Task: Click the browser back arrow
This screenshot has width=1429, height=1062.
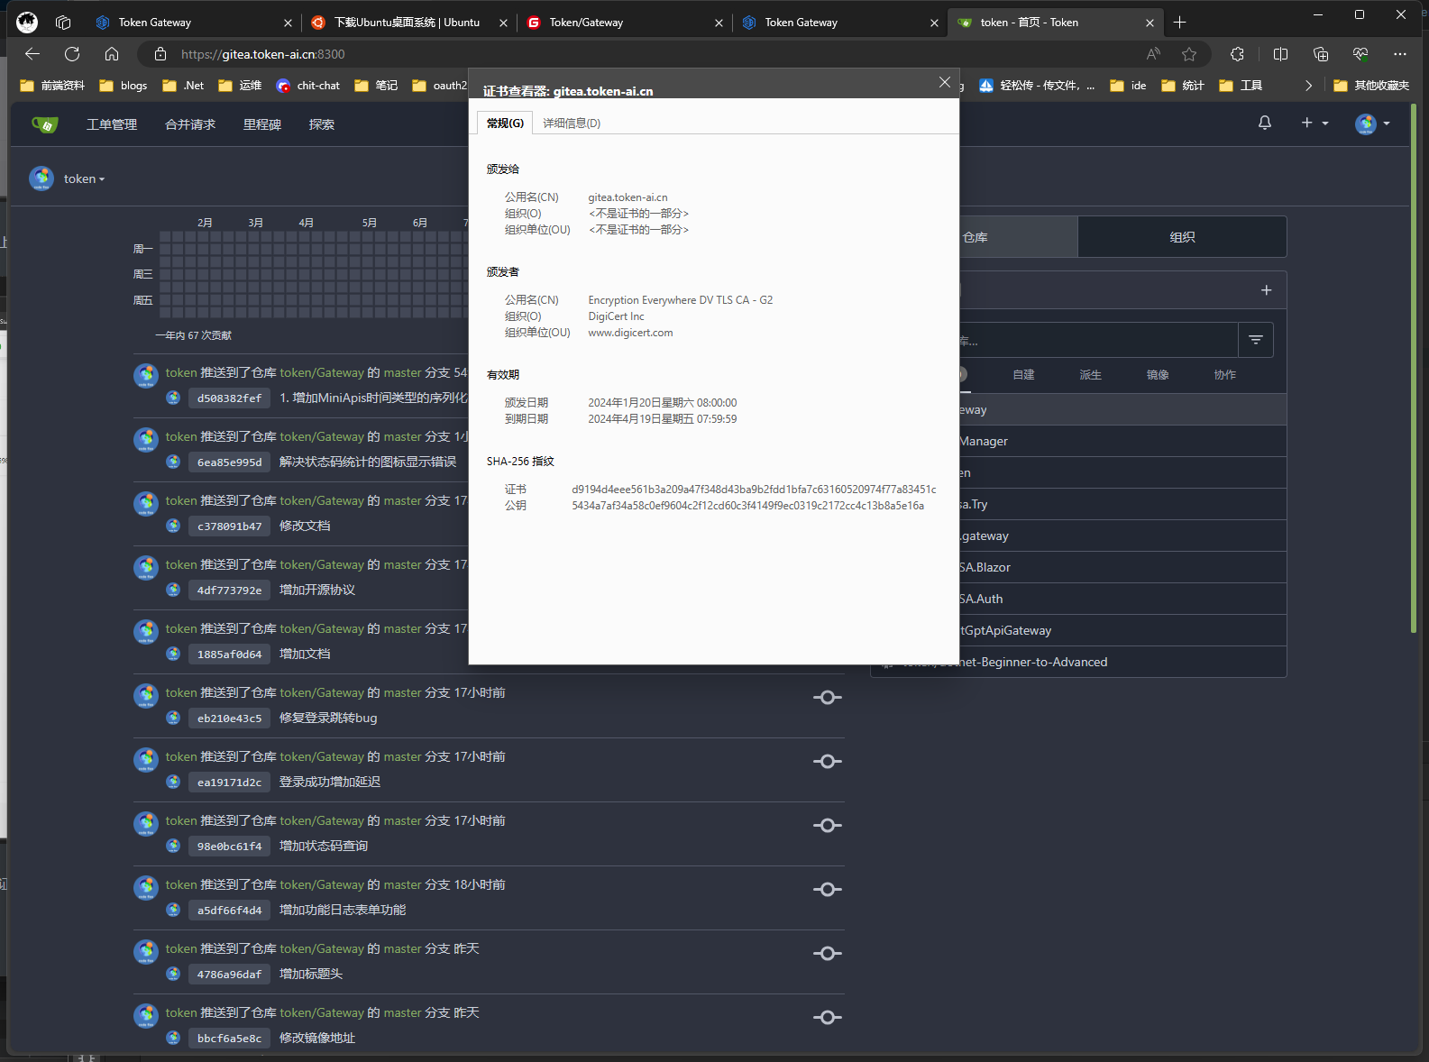Action: pyautogui.click(x=32, y=54)
